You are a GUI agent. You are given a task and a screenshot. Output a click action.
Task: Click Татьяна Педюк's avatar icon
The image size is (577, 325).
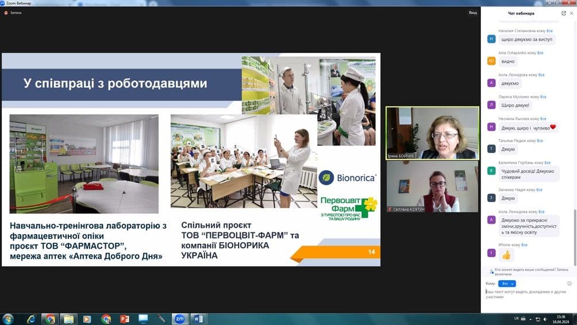click(x=491, y=148)
